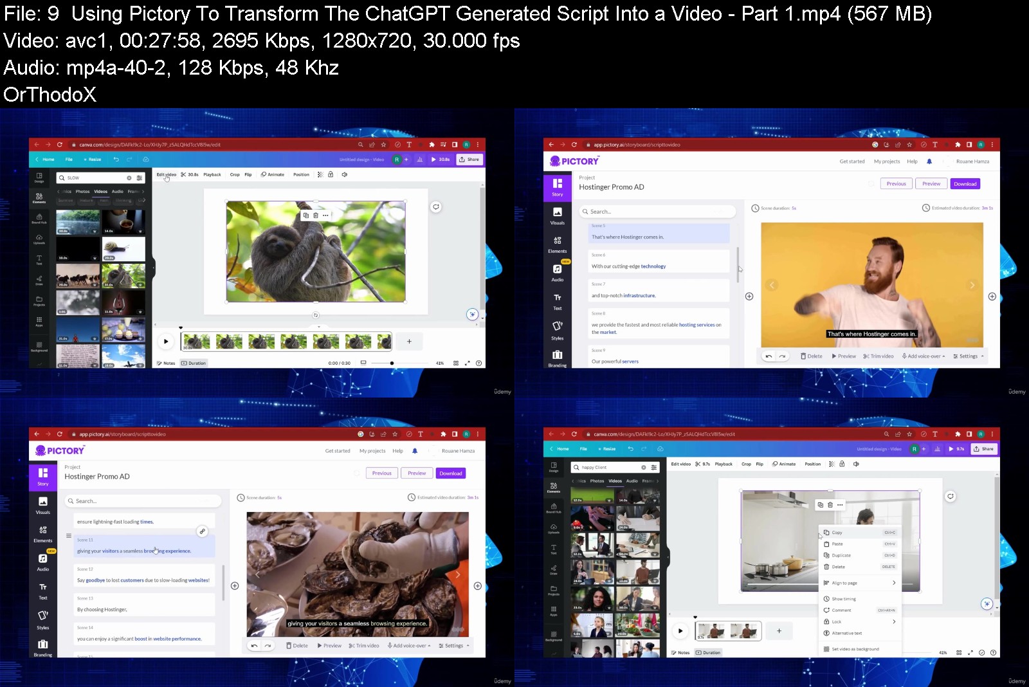
Task: Open more options above sloth video
Action: (x=325, y=215)
